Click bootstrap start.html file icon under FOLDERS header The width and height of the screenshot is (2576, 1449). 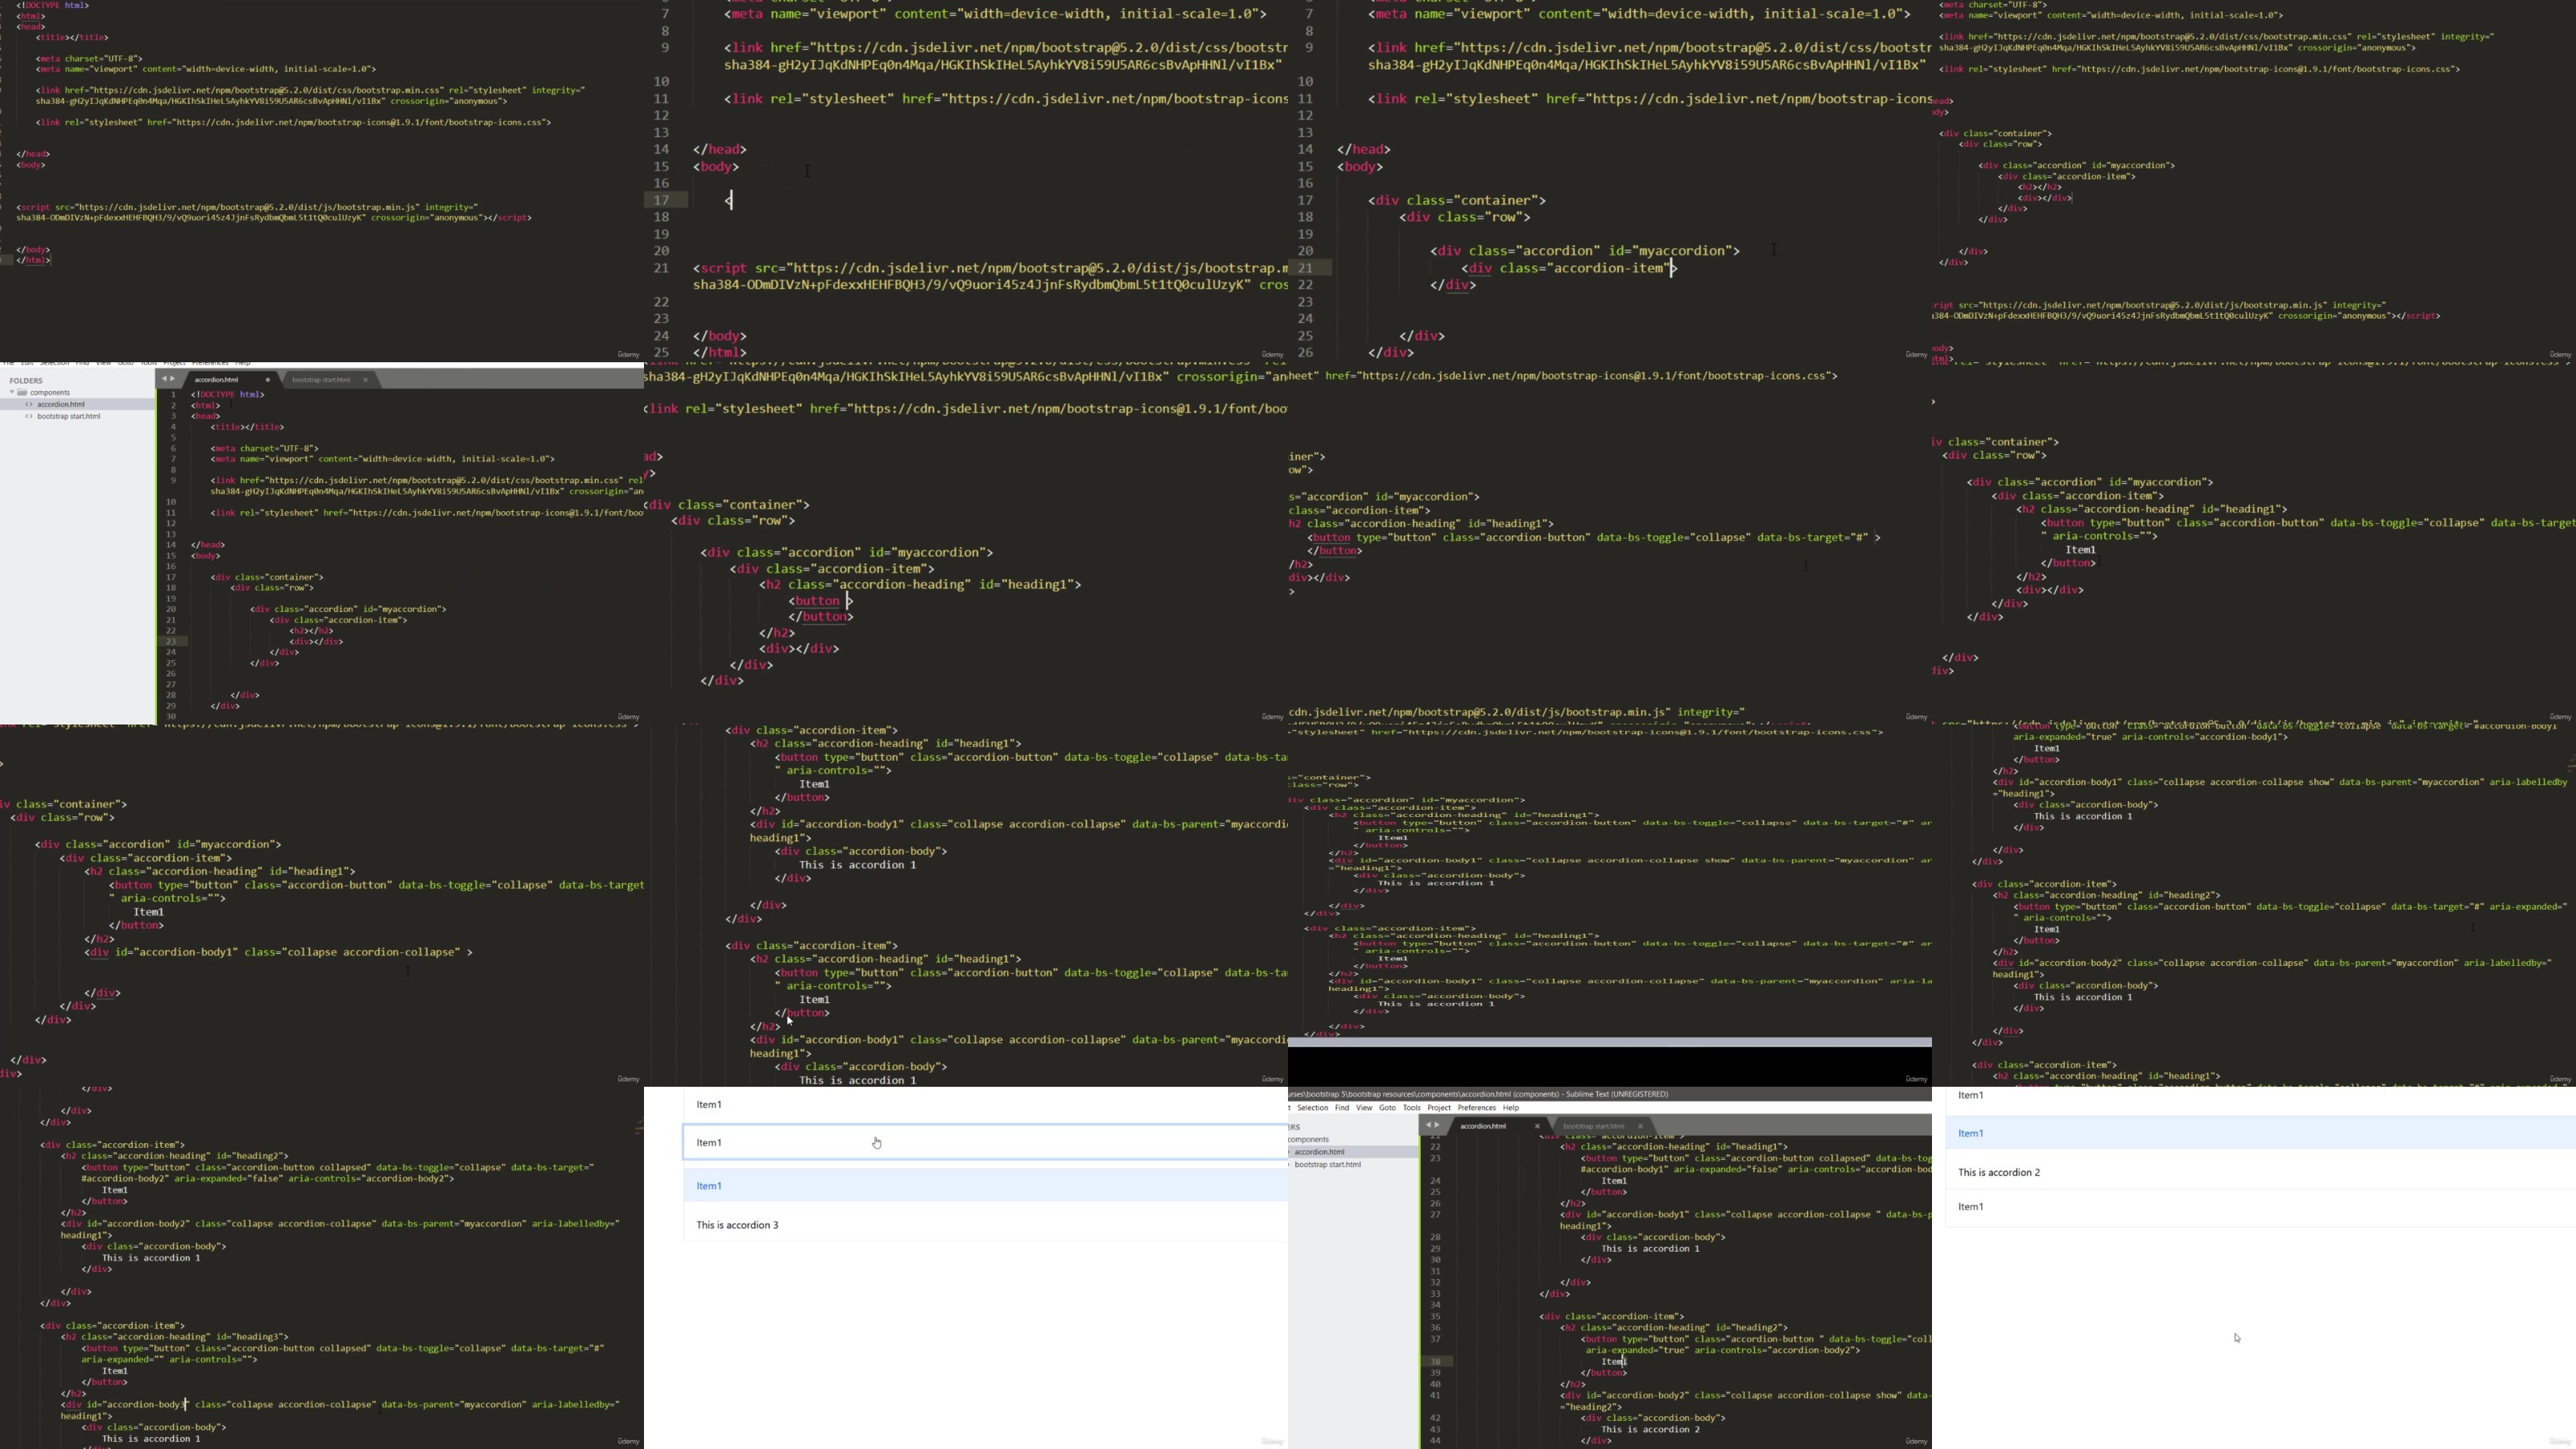click(x=29, y=417)
